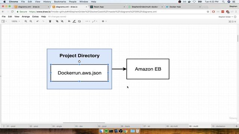
Task: Click the vertical canvas scrollbar
Action: (x=238, y=38)
